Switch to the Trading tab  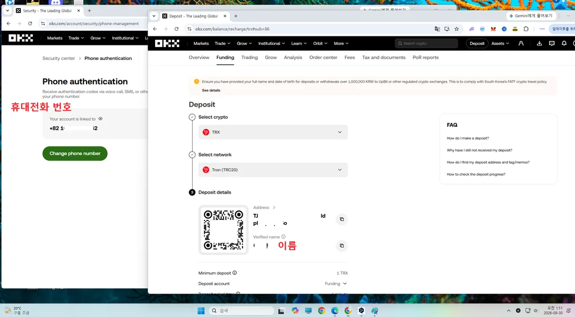(x=249, y=58)
